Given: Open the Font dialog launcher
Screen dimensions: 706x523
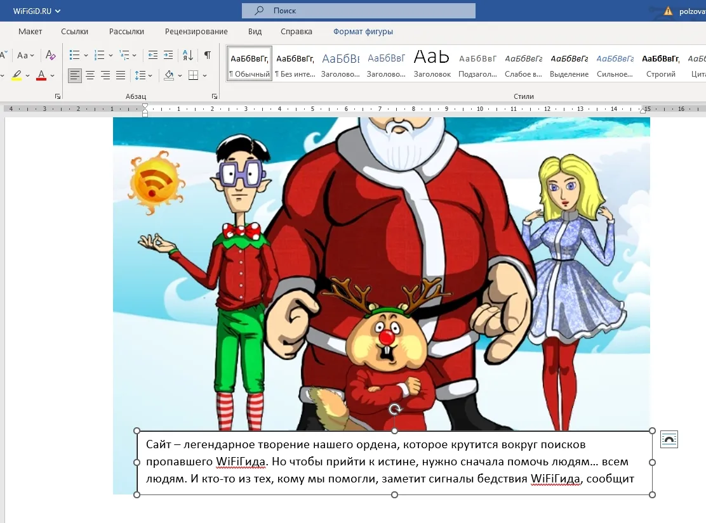Looking at the screenshot, I should click(58, 96).
